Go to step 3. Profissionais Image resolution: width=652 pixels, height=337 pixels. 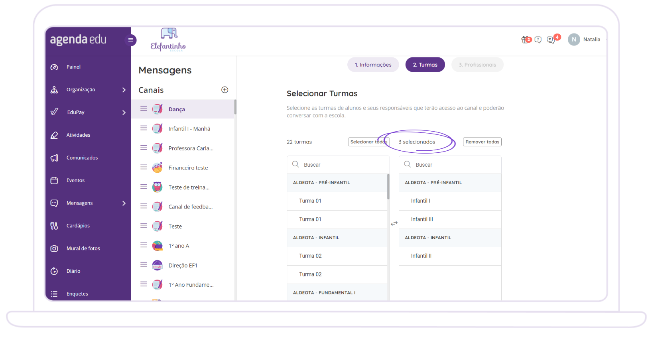[x=477, y=65]
